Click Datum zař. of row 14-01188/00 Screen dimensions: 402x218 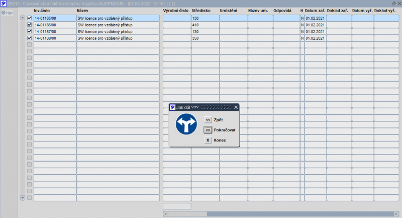316,38
